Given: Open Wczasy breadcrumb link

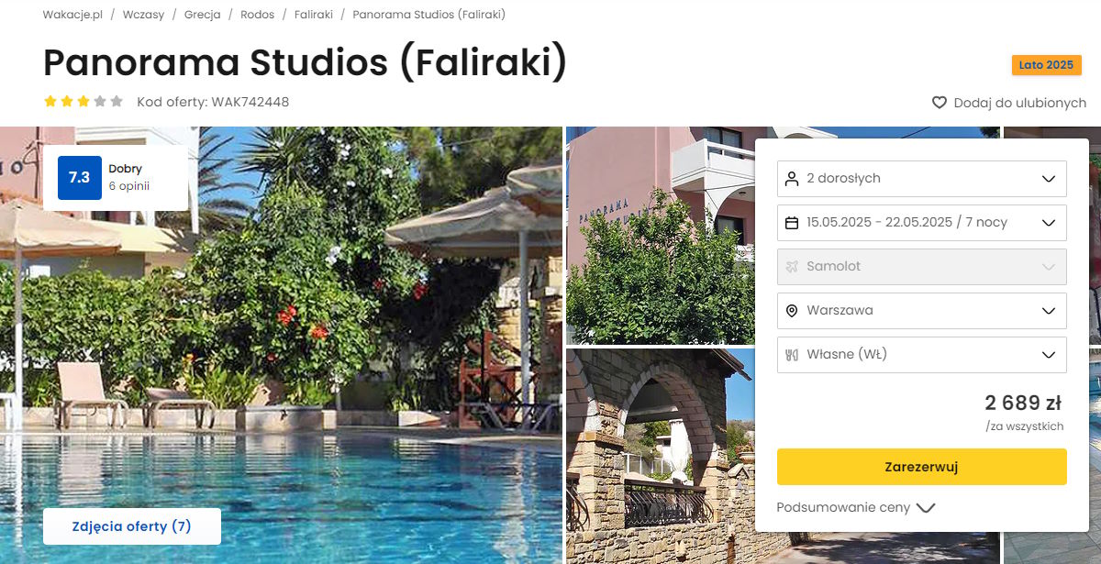Looking at the screenshot, I should 143,15.
